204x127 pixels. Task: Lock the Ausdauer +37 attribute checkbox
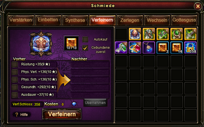[15, 95]
